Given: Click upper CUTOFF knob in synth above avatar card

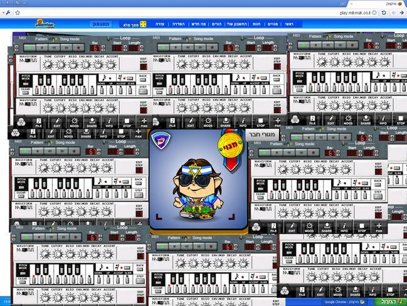Looking at the screenshot, I should pos(194,65).
